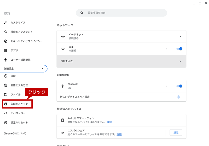Open Ethernet details via the right arrow
This screenshot has height=146, width=209.
[180, 37]
